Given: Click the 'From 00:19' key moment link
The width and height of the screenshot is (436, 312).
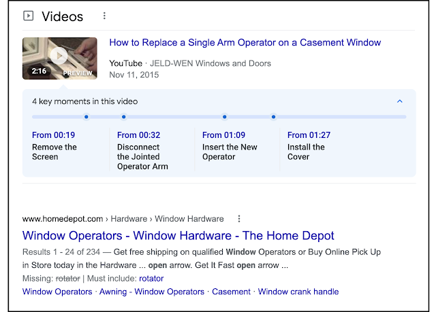Looking at the screenshot, I should [53, 135].
